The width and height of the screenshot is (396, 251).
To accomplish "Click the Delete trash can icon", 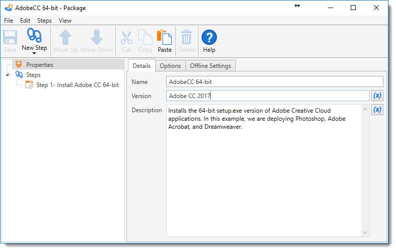I will point(186,37).
